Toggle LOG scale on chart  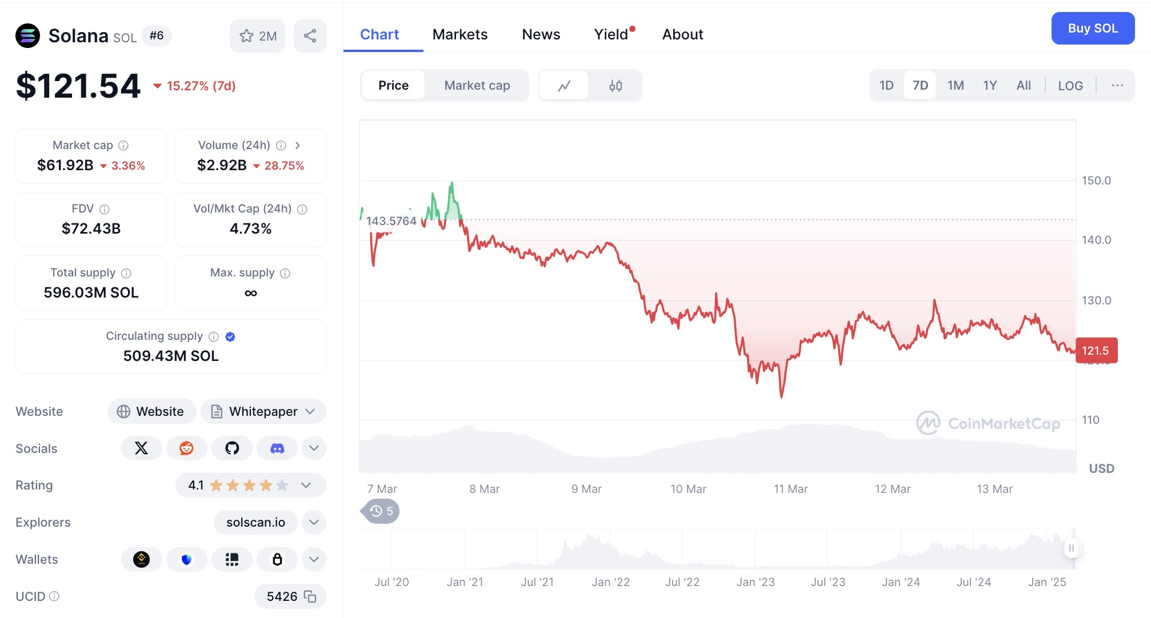(1070, 86)
